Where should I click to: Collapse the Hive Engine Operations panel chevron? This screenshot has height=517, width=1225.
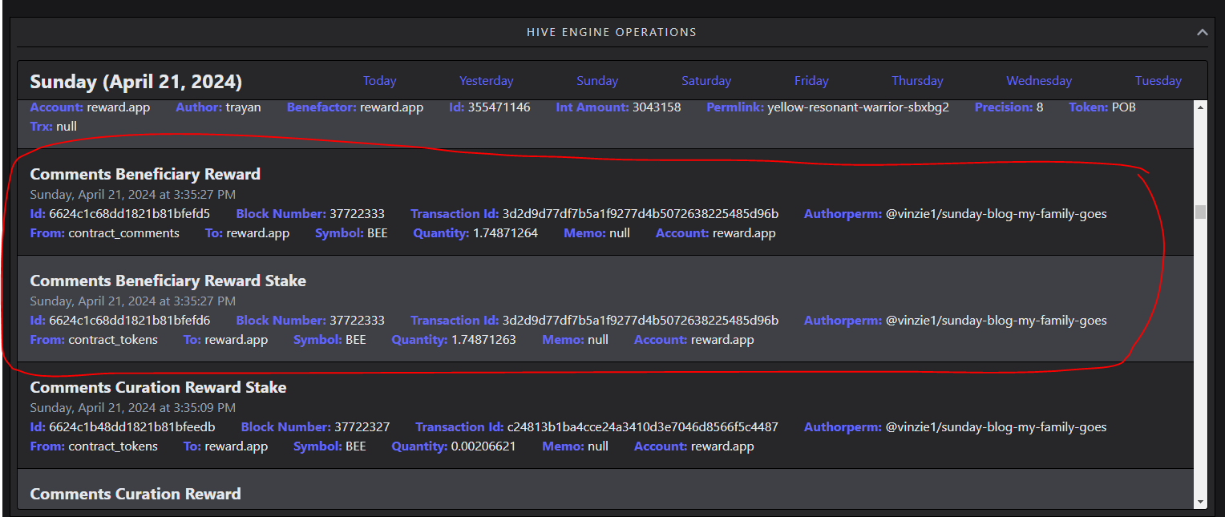[x=1201, y=33]
